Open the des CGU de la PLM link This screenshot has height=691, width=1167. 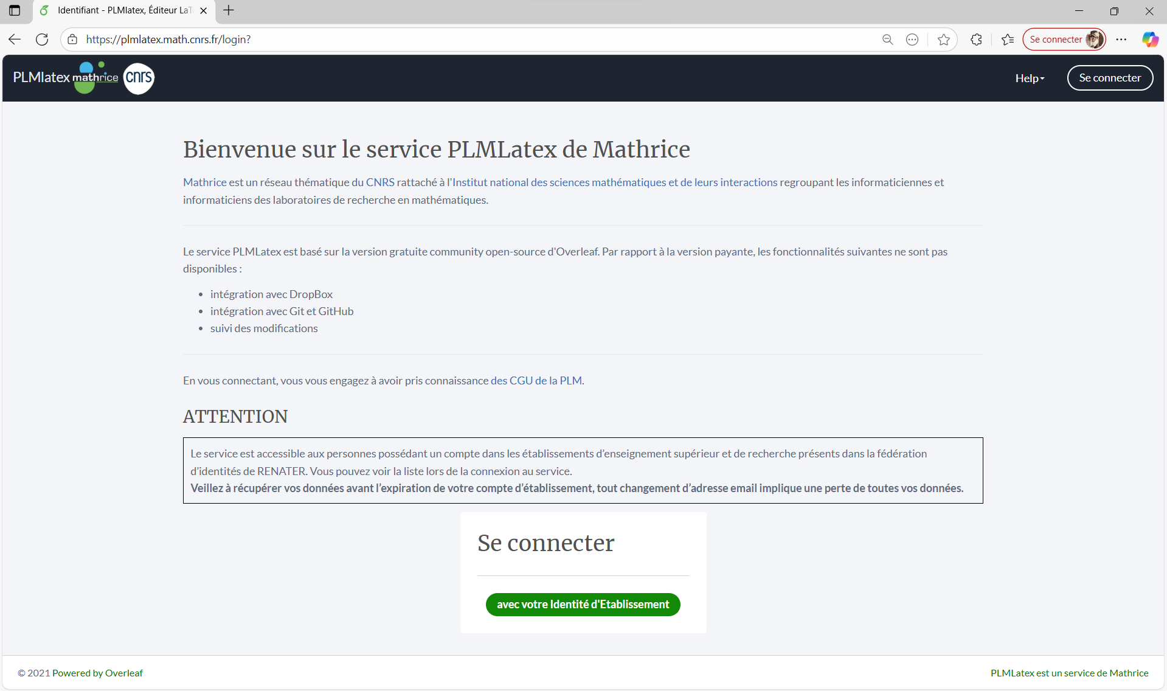(536, 381)
